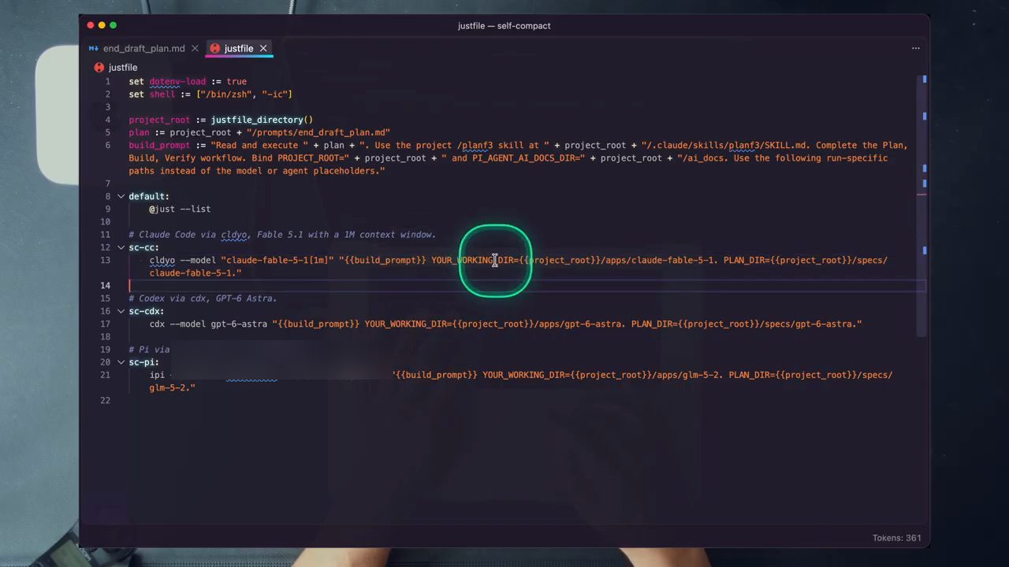Click the red justfile icon in the breadcrumb
This screenshot has width=1009, height=567.
pyautogui.click(x=99, y=68)
